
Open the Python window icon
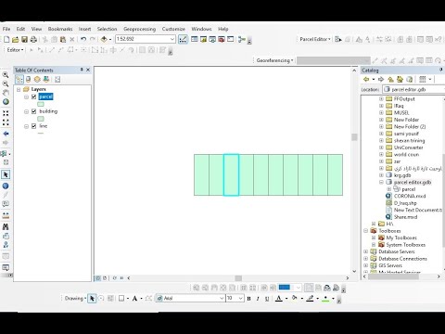tap(231, 39)
